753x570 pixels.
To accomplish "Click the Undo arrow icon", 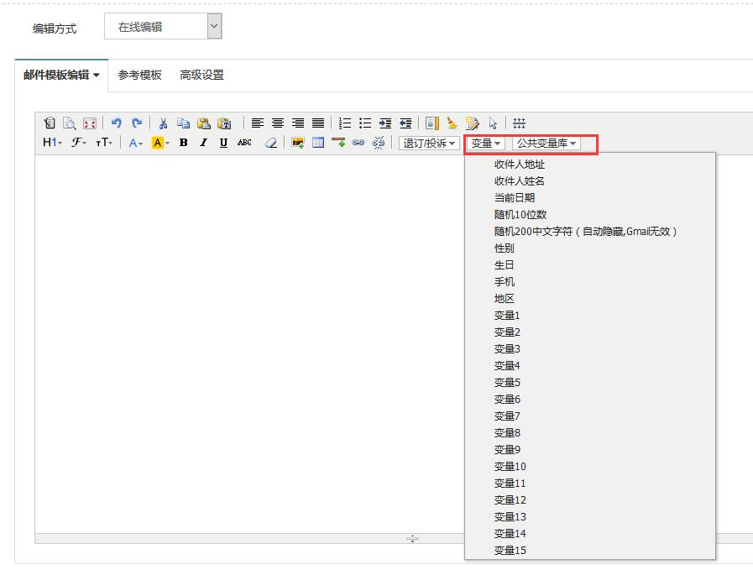I will (117, 123).
